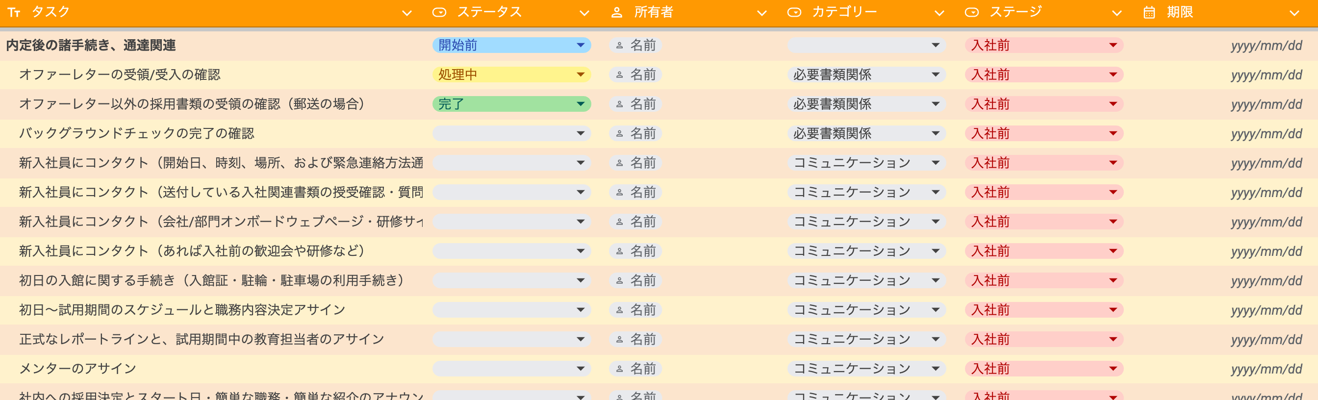The height and width of the screenshot is (400, 1318).
Task: Select the 名前 owner chip in the first row
Action: tap(635, 46)
